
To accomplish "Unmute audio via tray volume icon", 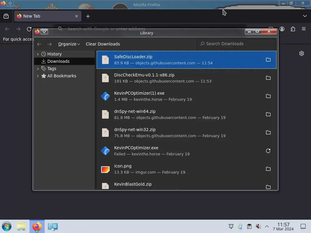I will pyautogui.click(x=258, y=226).
